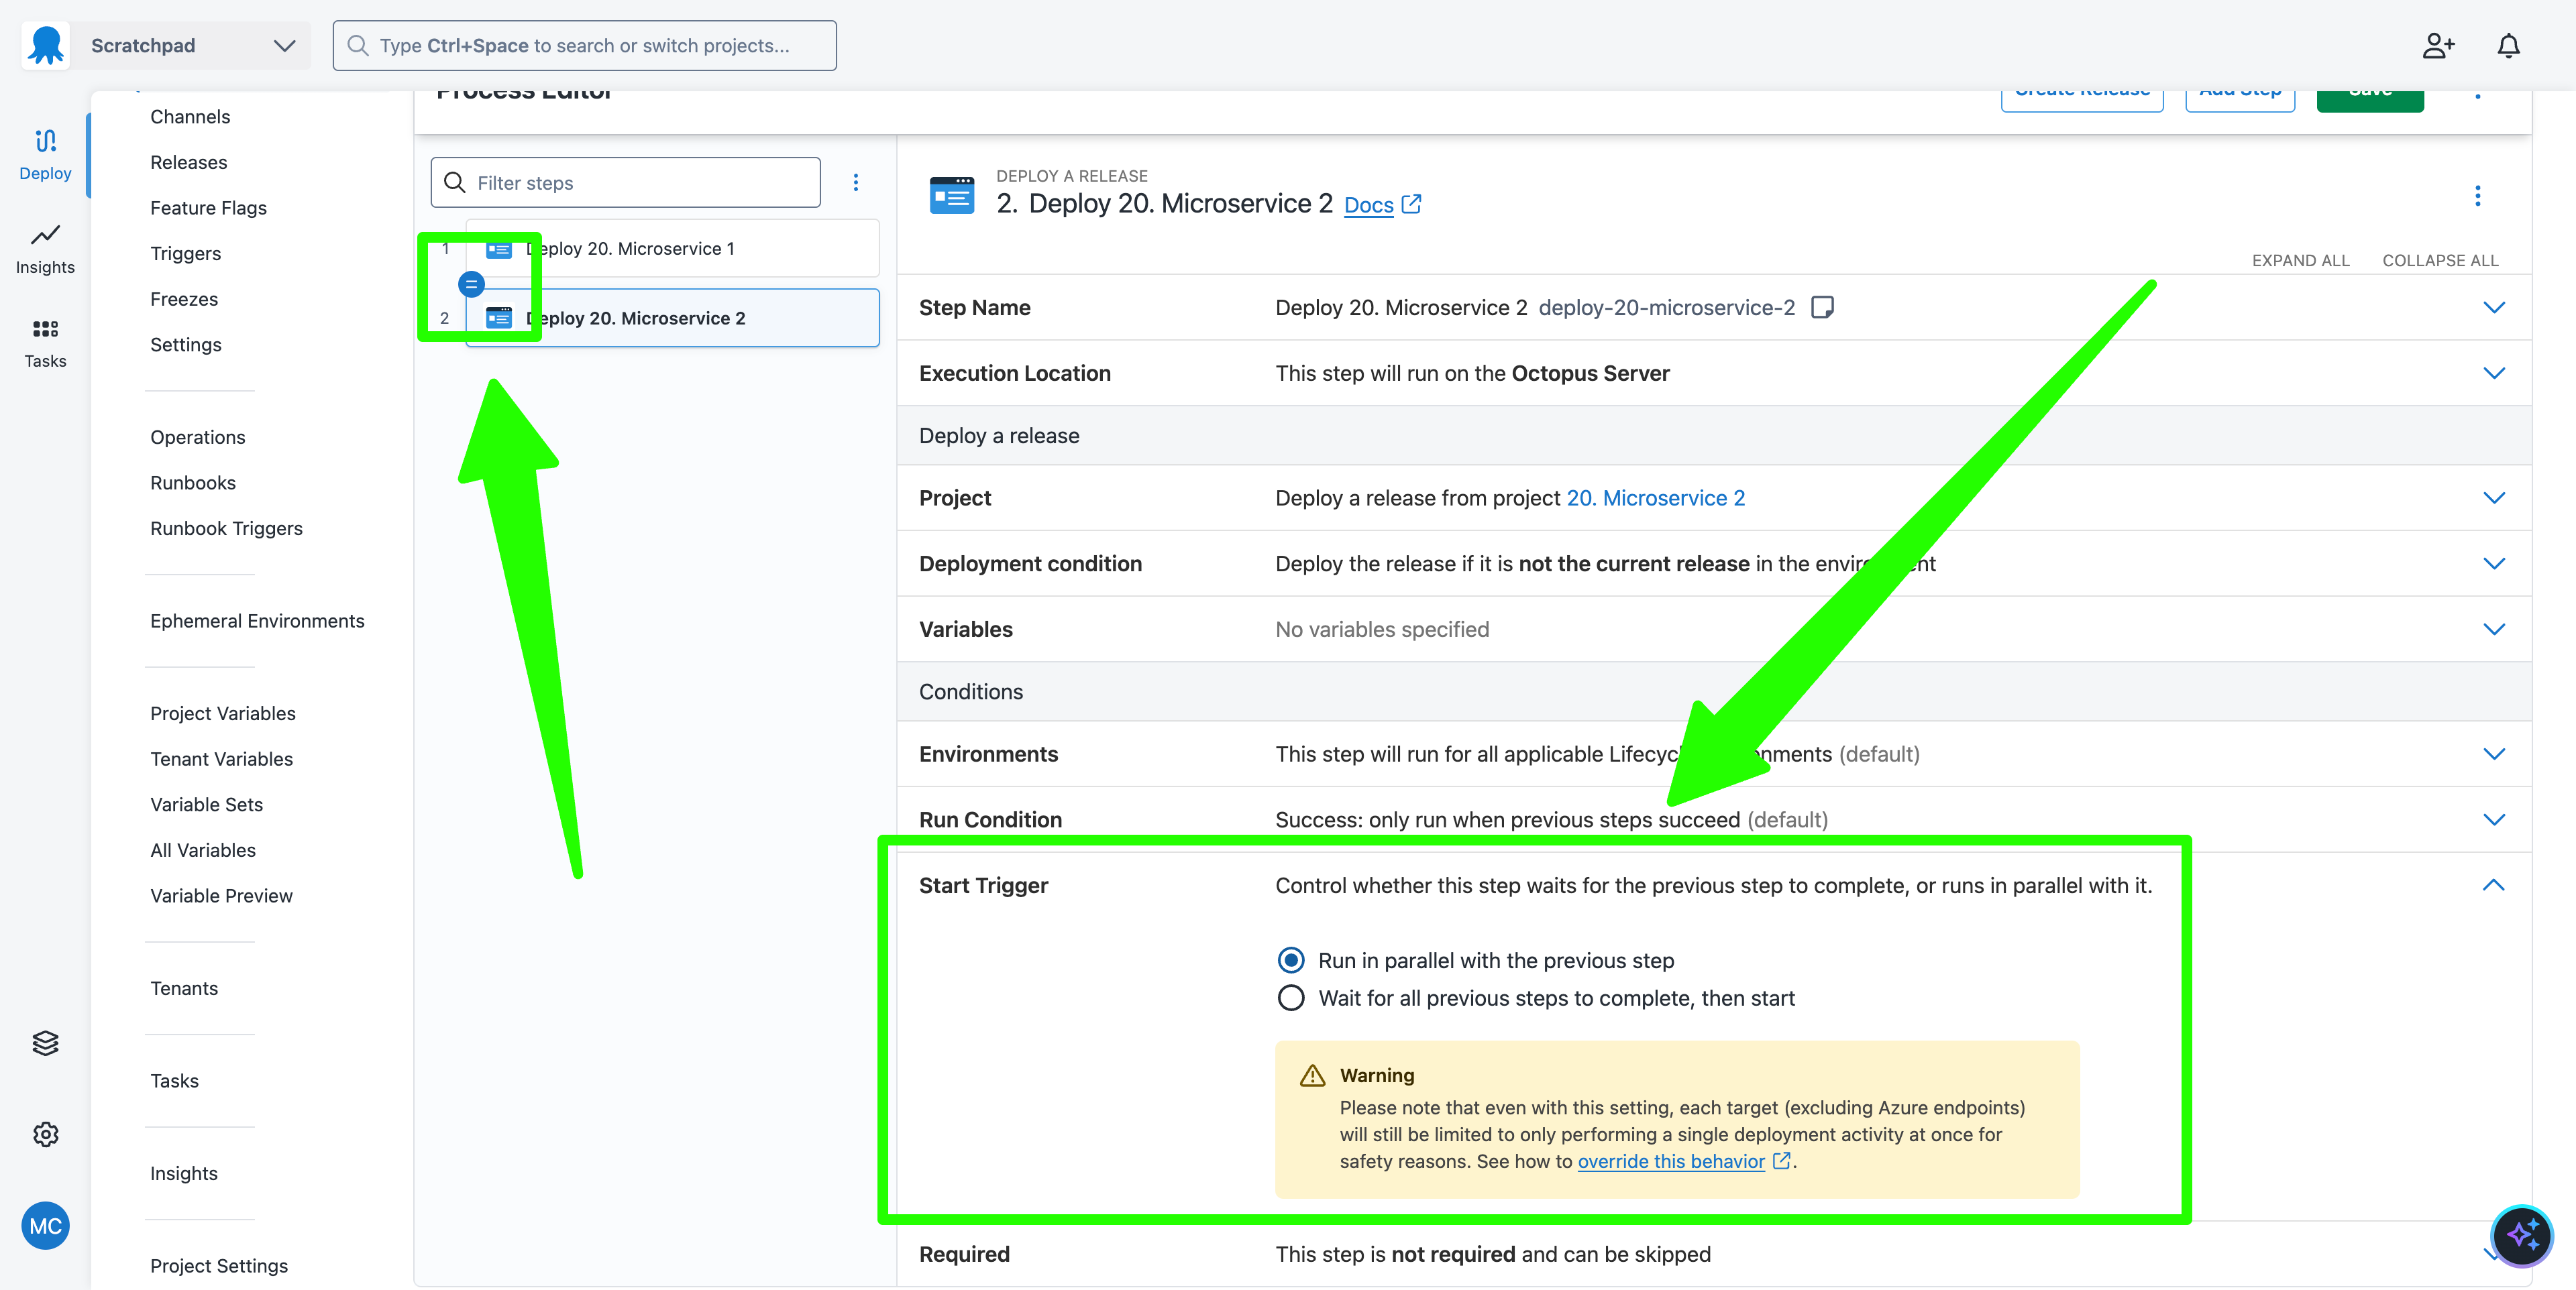Click the parallel indicator between steps

pos(471,284)
